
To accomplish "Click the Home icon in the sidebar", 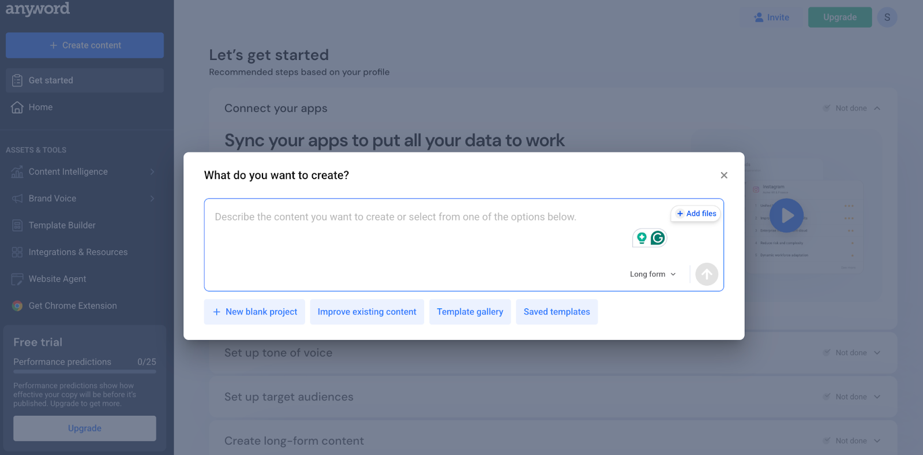I will 17,107.
